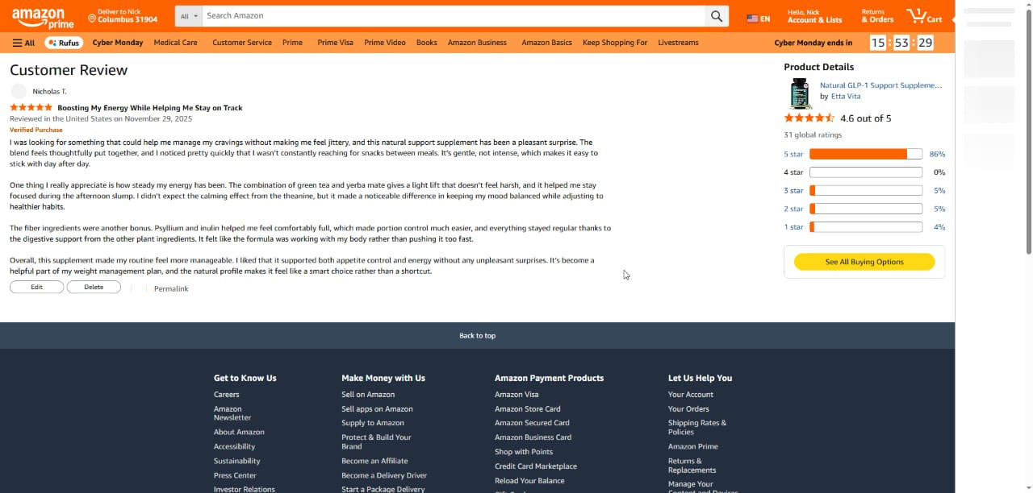The image size is (1033, 493).
Task: Open the Prime nav item
Action: tap(292, 43)
